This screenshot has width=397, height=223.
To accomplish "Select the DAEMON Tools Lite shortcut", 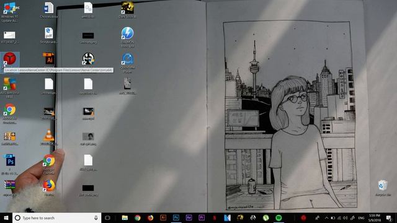I will (x=127, y=37).
